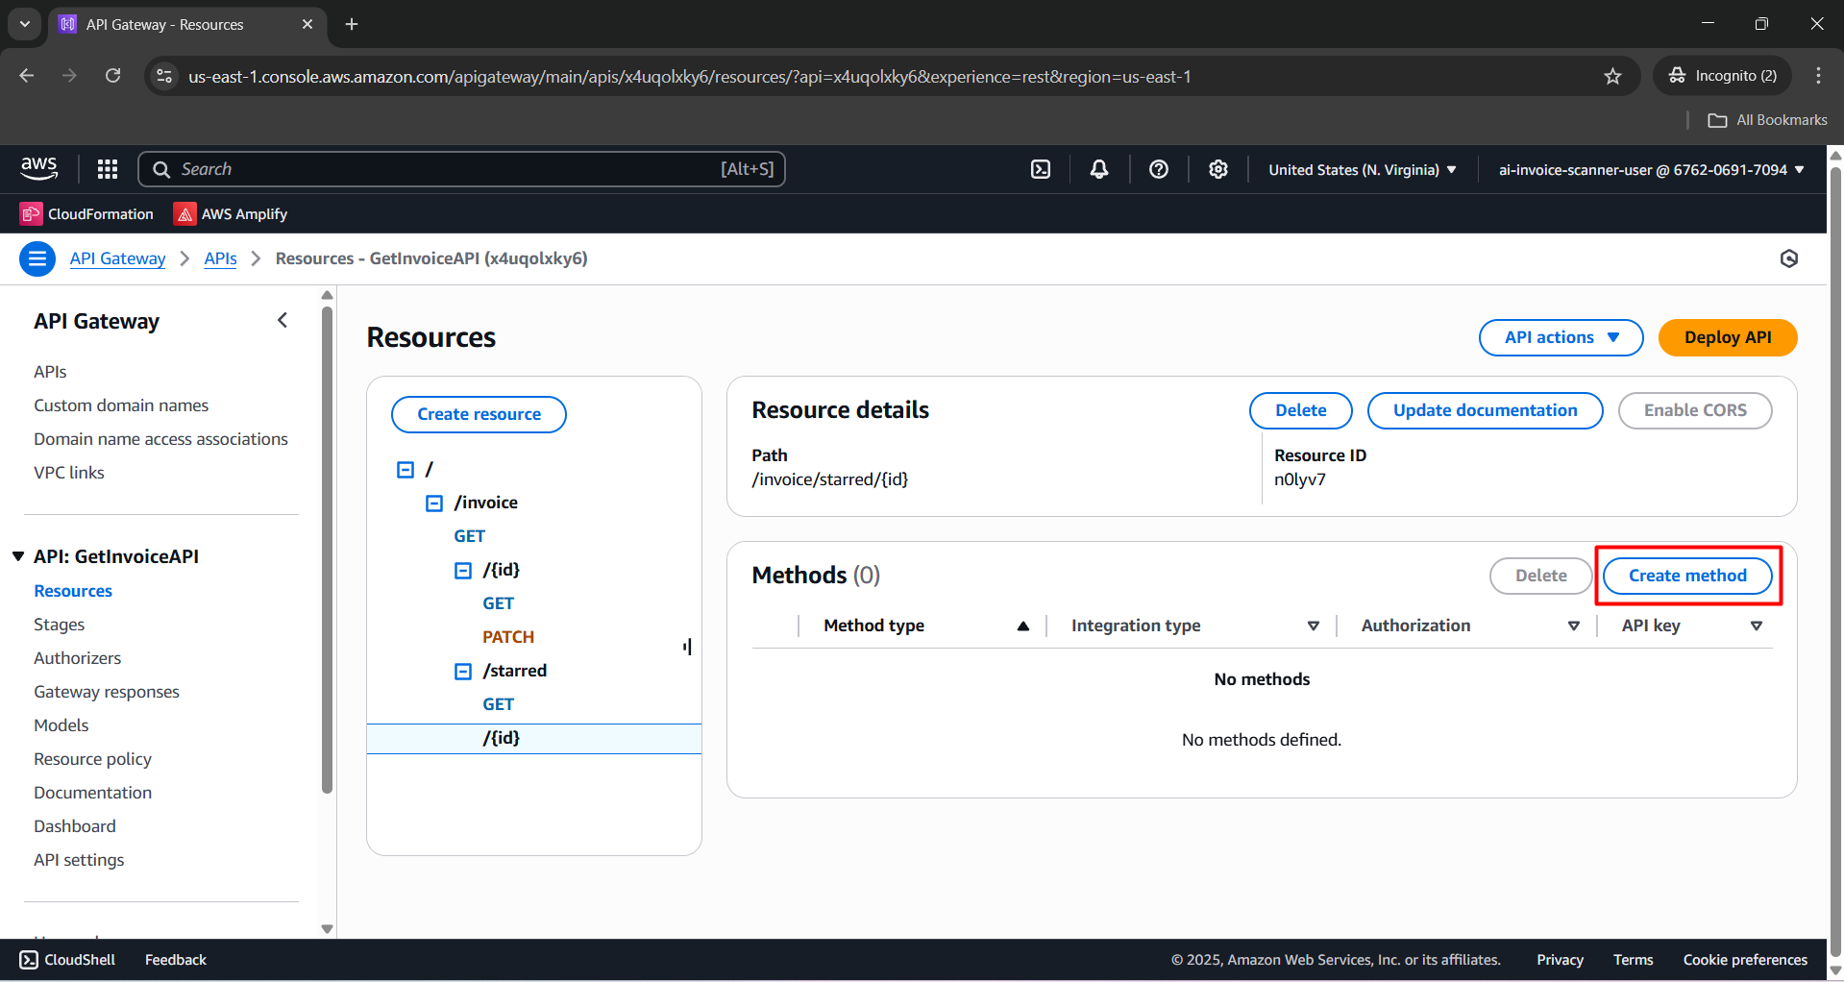Toggle the blue hamburger navigation menu
The image size is (1844, 982).
tap(37, 258)
